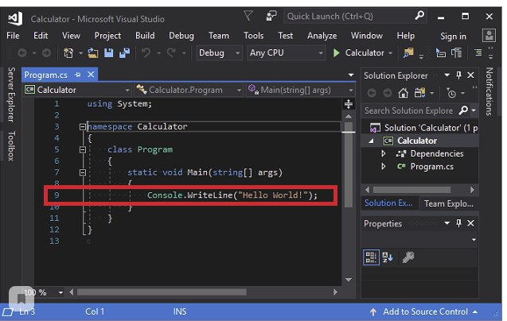Expand the Program.cs tree node
Image resolution: width=507 pixels, height=321 pixels.
coord(383,166)
